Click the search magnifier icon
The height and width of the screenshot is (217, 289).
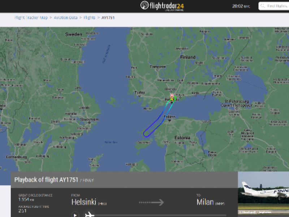point(263,6)
